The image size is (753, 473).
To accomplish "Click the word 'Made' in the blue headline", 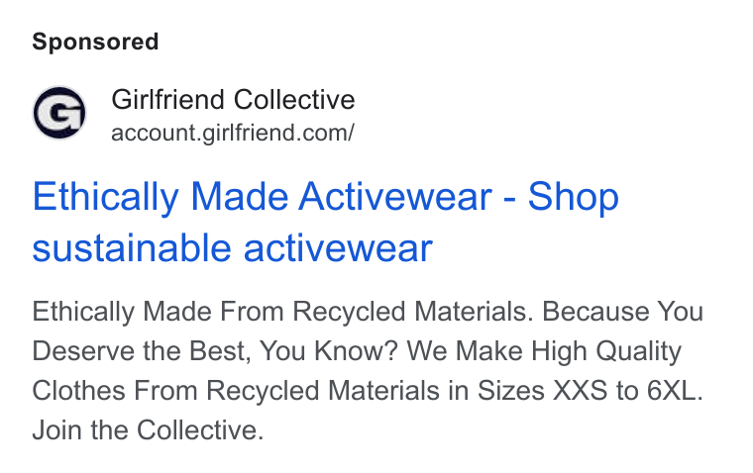I will (x=239, y=196).
